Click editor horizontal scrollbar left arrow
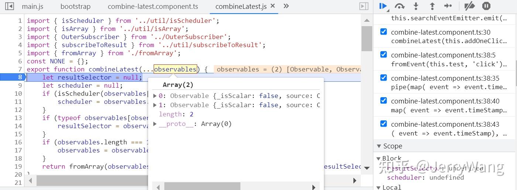Screen dimensions: 517x190 tap(30, 180)
